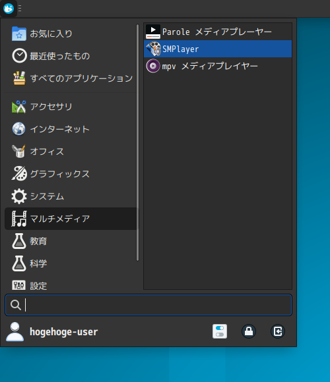
Task: Select the アクセサリ category
Action: 71,107
